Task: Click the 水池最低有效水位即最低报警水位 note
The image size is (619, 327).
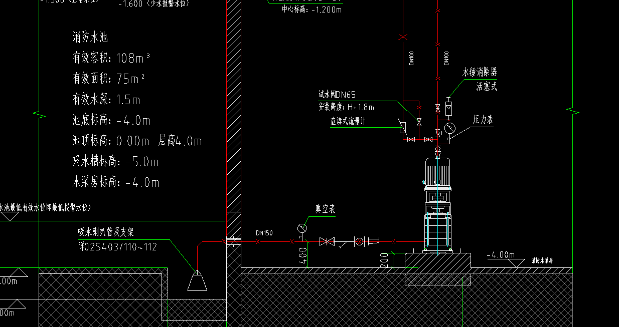Action: pyautogui.click(x=46, y=207)
